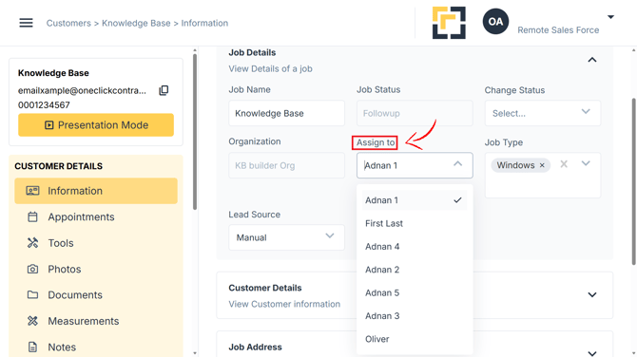Image resolution: width=637 pixels, height=357 pixels.
Task: Click the company logo icon in header
Action: pyautogui.click(x=449, y=23)
